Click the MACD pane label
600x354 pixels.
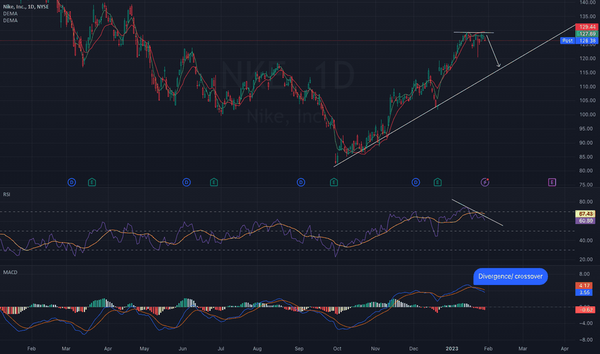[10, 272]
